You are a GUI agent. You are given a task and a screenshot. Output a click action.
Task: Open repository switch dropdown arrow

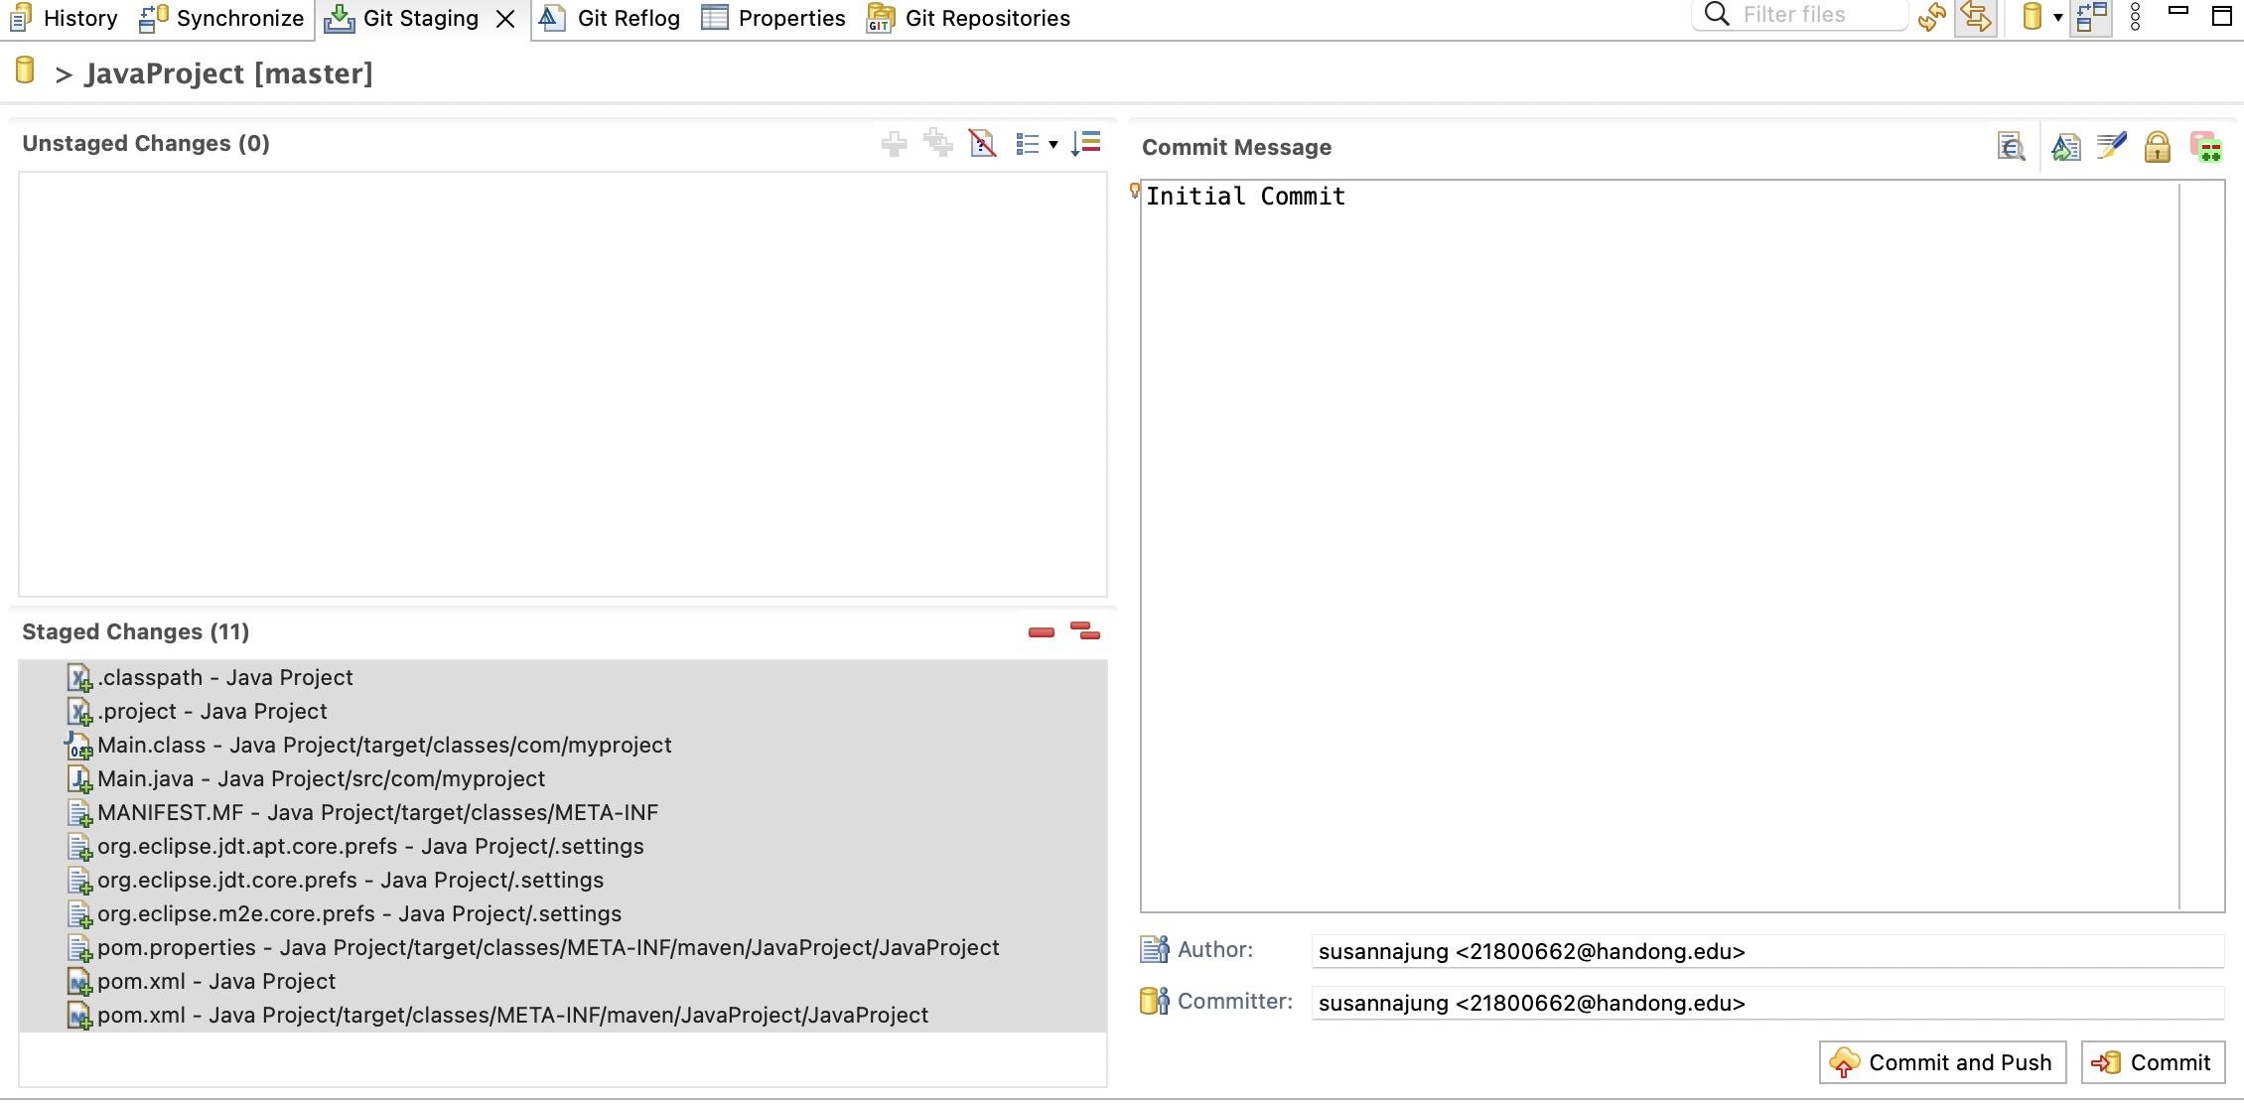[x=2057, y=17]
